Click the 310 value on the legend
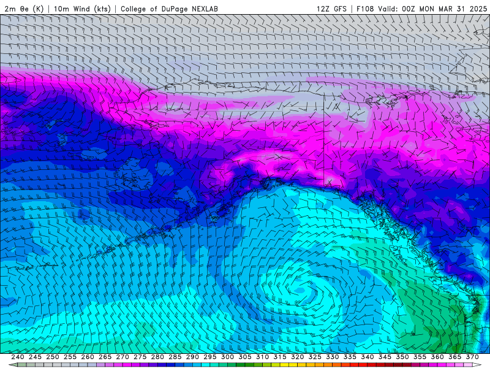Viewport: 490px width, 368px height. tap(263, 357)
